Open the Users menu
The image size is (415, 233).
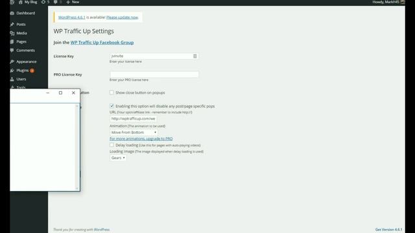pyautogui.click(x=21, y=79)
